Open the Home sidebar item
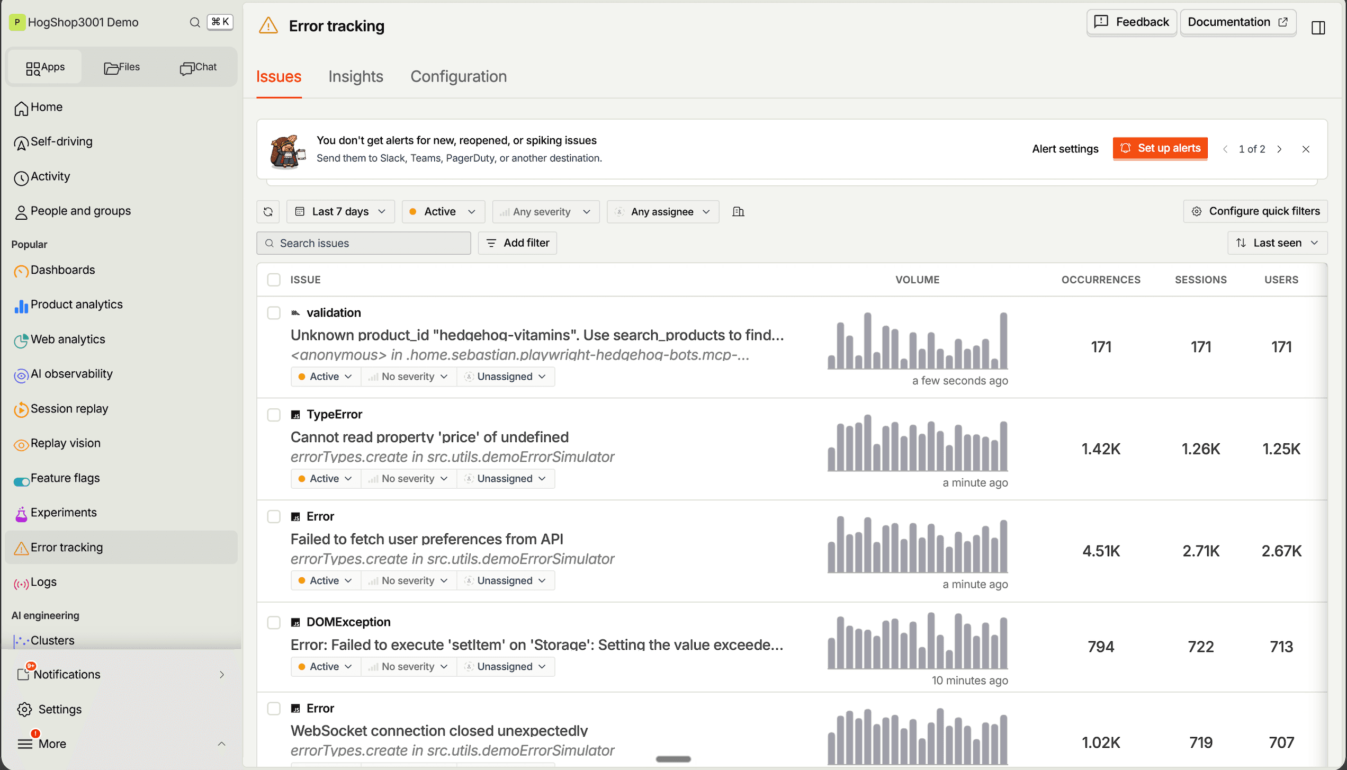Viewport: 1347px width, 770px height. (121, 108)
